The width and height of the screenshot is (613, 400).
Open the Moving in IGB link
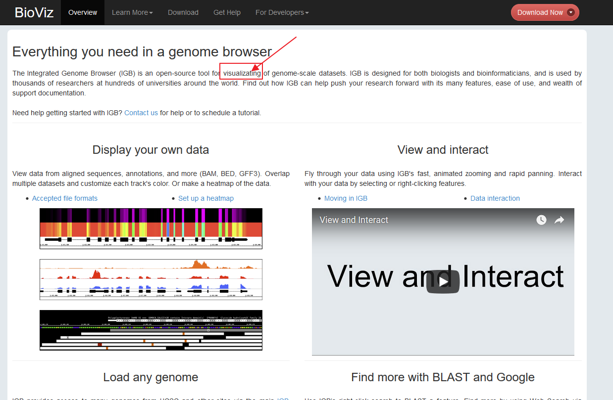click(346, 198)
